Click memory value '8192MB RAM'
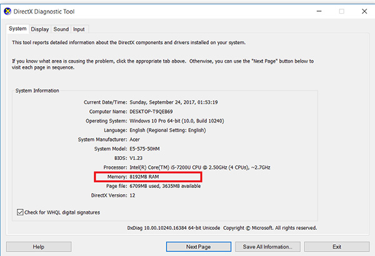 (x=144, y=177)
